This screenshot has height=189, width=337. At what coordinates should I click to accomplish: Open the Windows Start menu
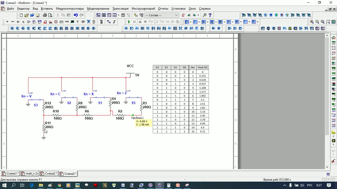tap(4, 185)
